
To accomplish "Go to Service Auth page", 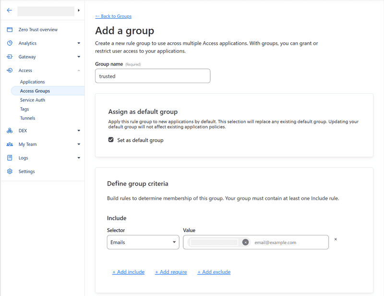I will [x=33, y=100].
